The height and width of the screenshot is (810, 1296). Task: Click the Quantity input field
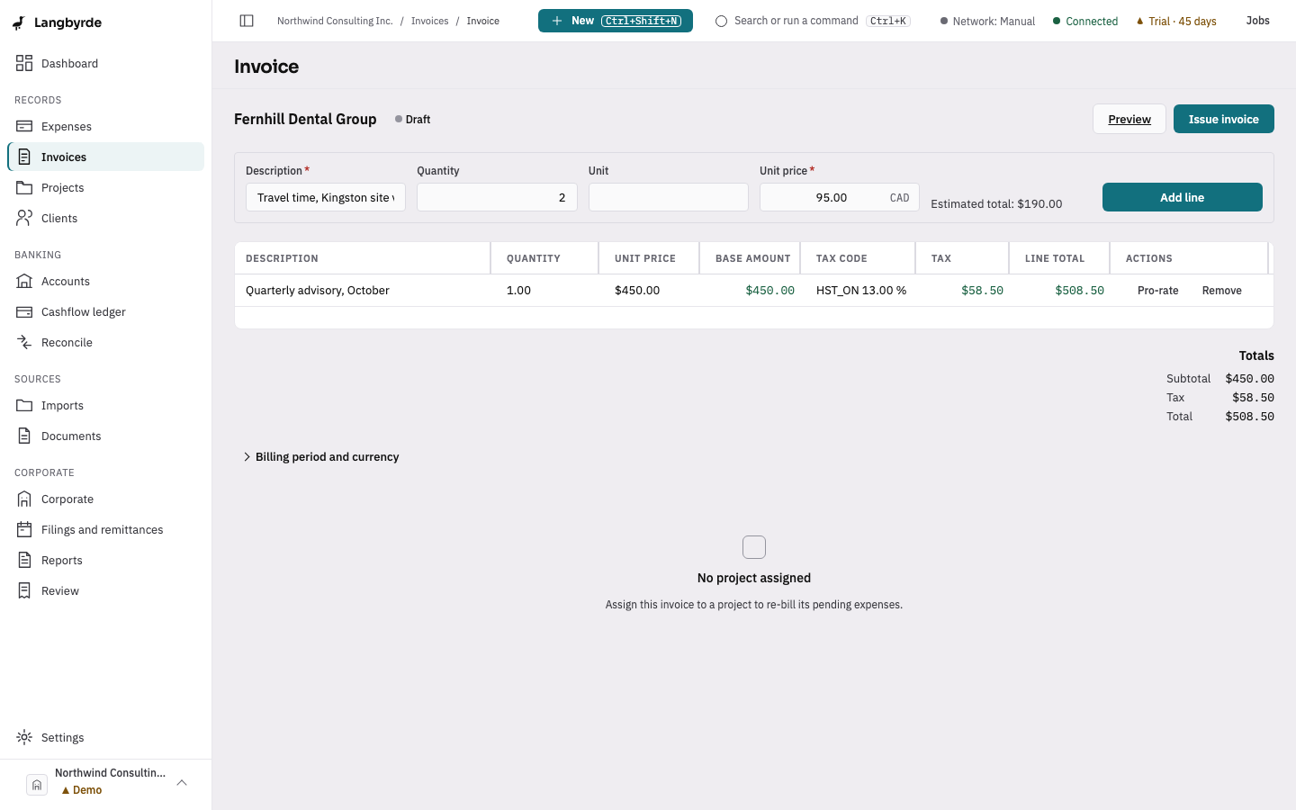(x=497, y=197)
